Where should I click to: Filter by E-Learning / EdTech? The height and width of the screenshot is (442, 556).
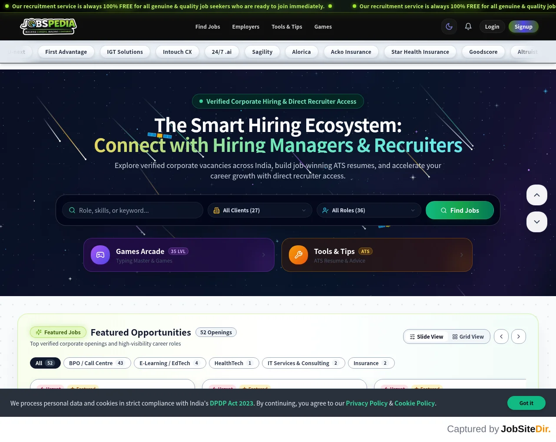(170, 363)
